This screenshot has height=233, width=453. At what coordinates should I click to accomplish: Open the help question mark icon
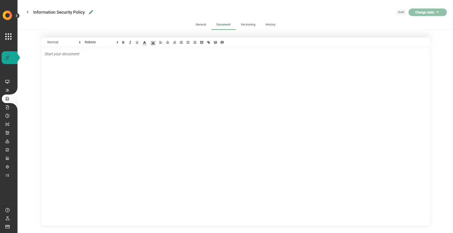coord(7,210)
